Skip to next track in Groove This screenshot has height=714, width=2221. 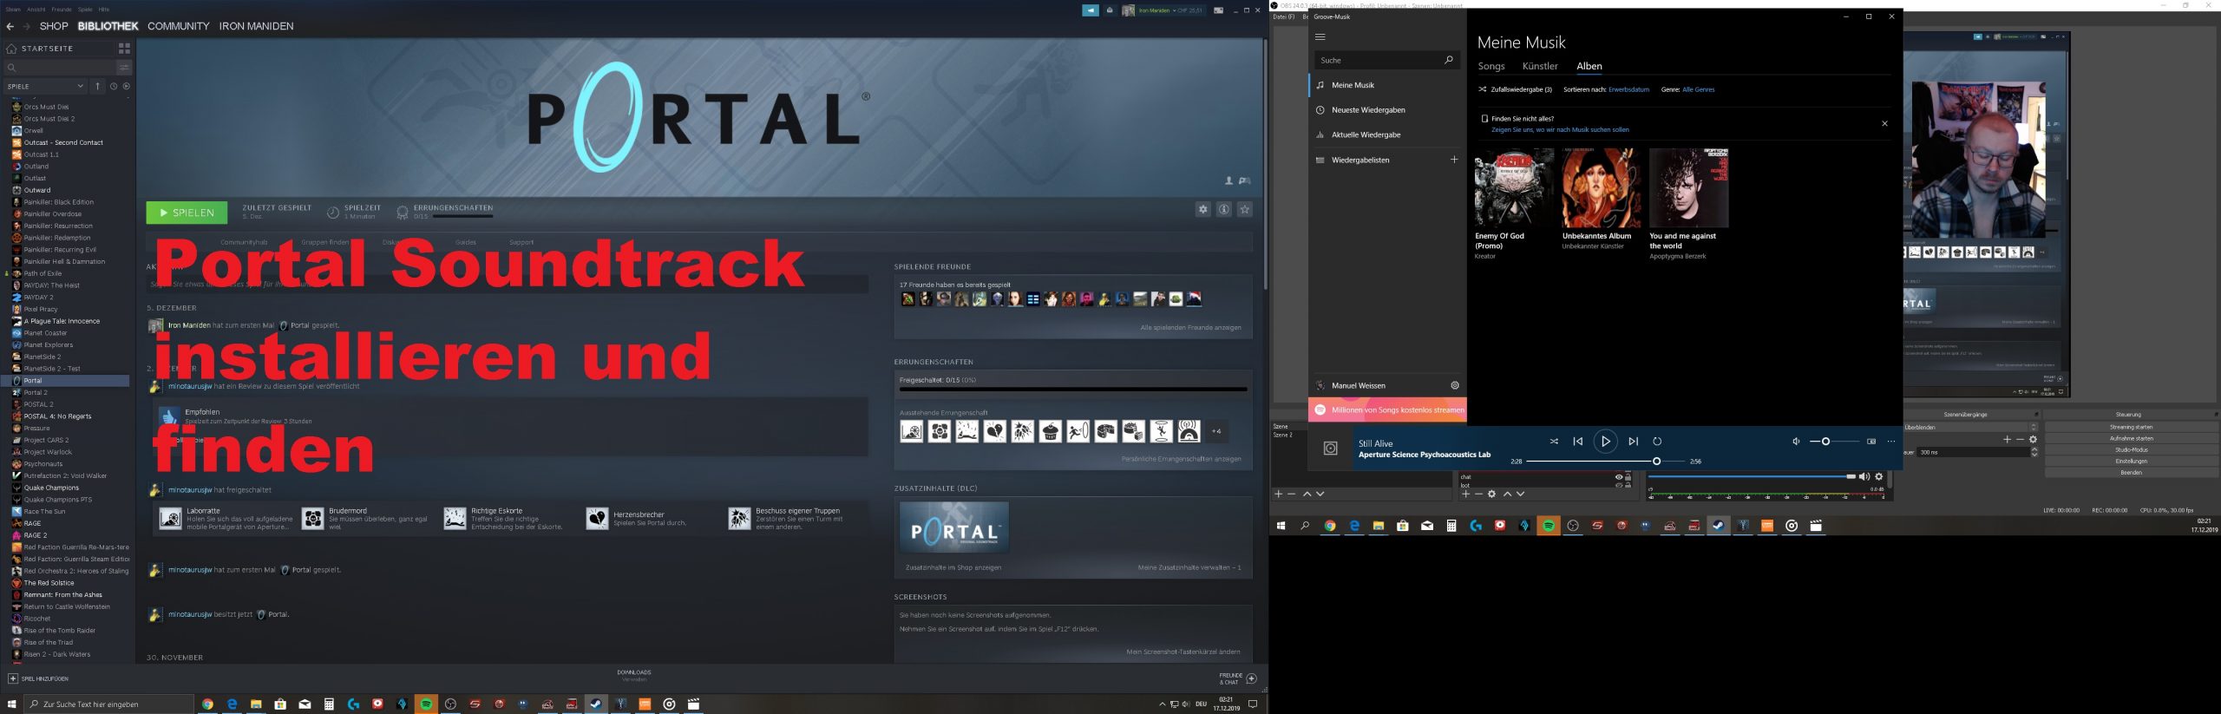pyautogui.click(x=1633, y=442)
